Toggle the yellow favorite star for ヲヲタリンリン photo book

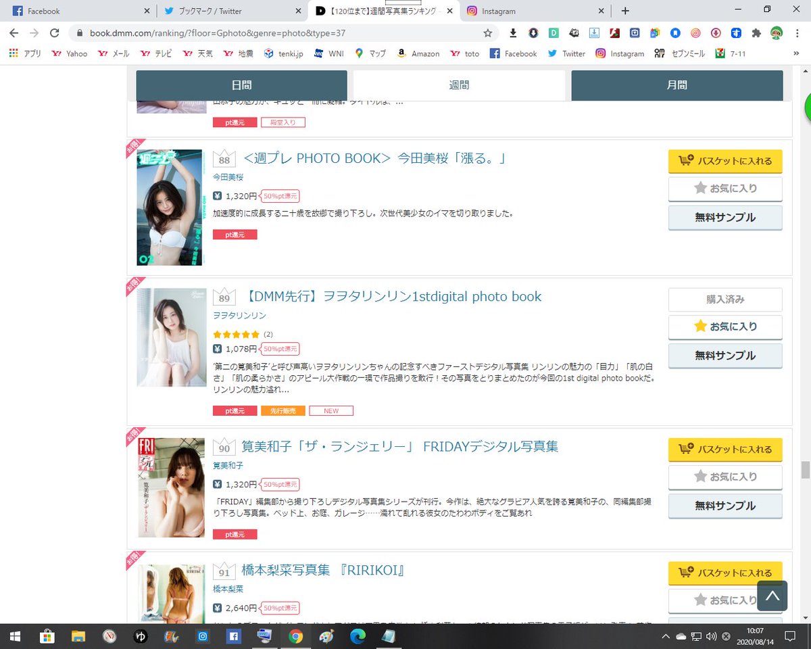pos(724,327)
